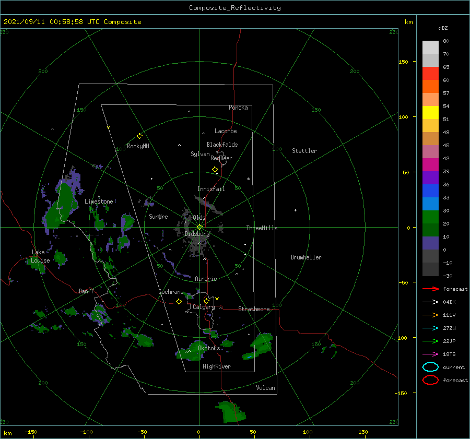Click the red forecast arrow in legend
Screen dimensions: 470x439
430,289
